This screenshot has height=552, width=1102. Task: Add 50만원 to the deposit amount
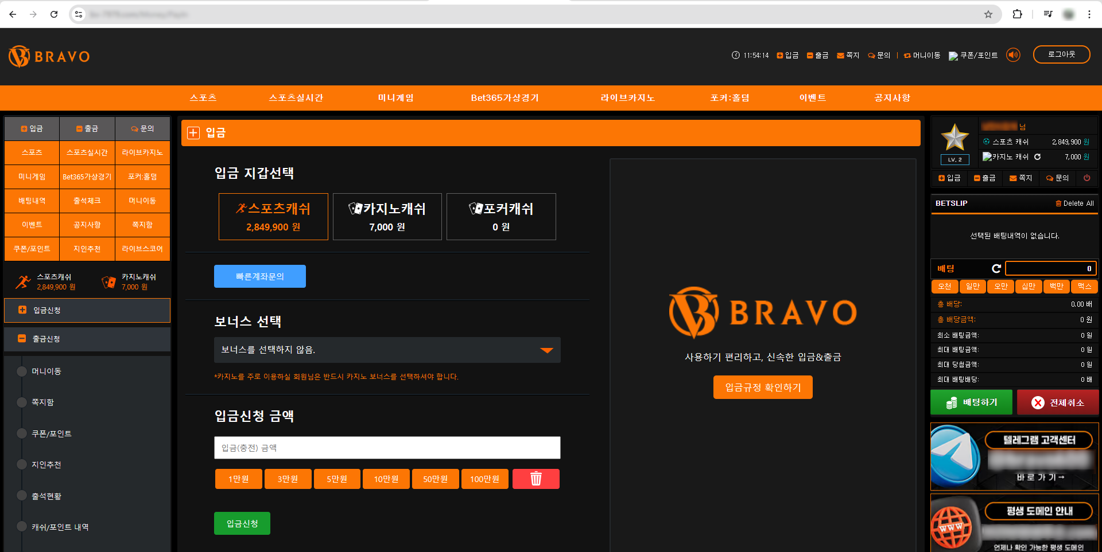(x=436, y=479)
